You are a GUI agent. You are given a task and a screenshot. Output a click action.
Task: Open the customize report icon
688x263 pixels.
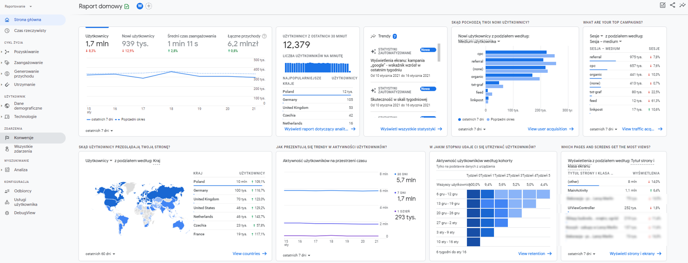[x=662, y=6]
